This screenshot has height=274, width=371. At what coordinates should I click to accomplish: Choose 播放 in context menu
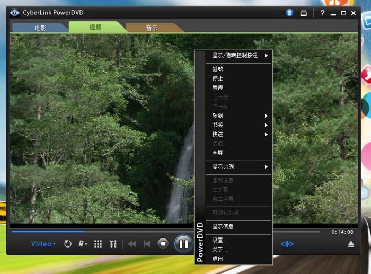[239, 69]
